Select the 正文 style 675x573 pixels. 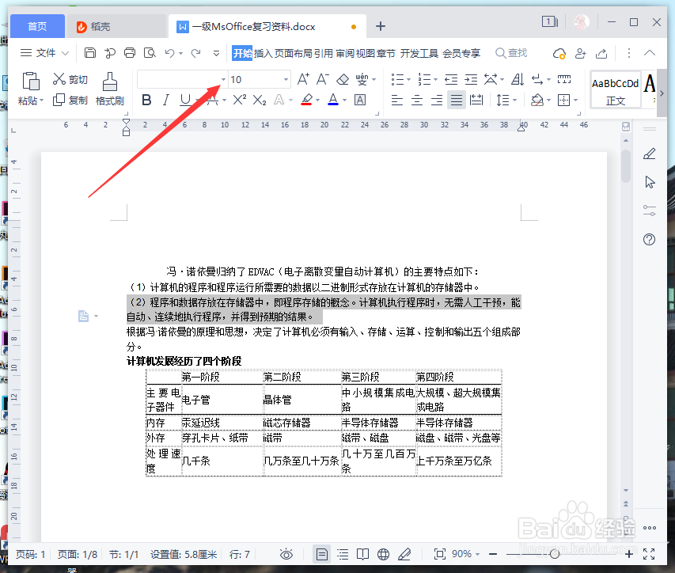pyautogui.click(x=615, y=91)
